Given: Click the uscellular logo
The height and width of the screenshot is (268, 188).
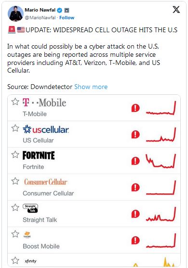Looking at the screenshot, I should [x=46, y=129].
